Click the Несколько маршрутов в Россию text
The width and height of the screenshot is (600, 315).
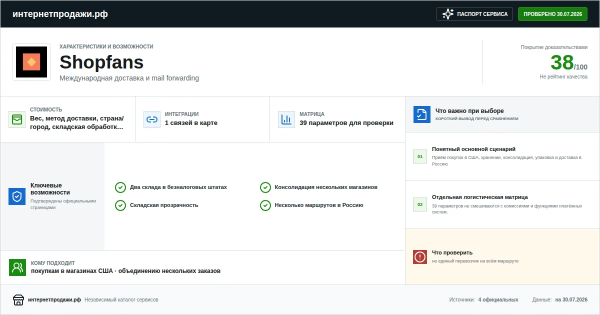[x=319, y=205]
